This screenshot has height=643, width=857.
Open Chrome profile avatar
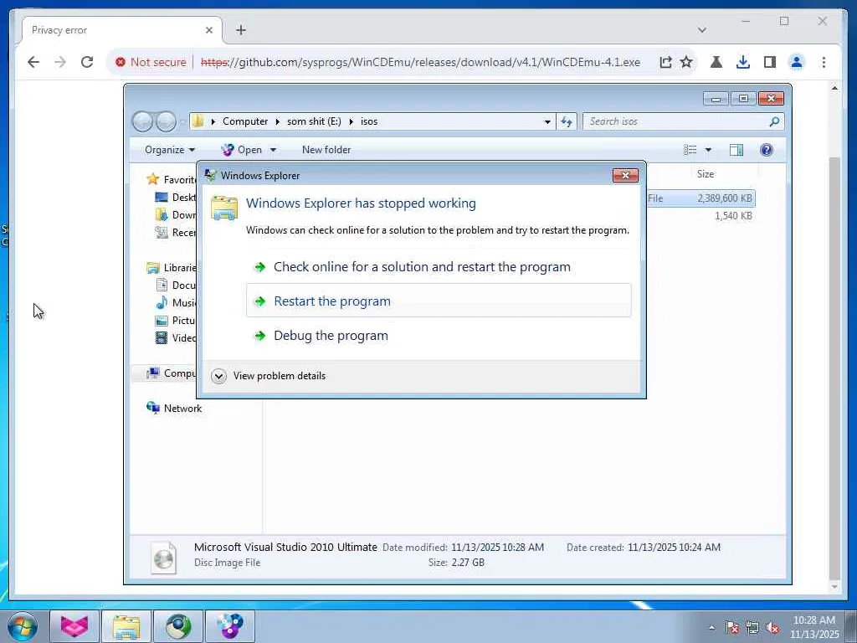[797, 62]
